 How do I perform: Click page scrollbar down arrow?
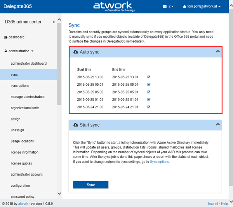click(x=231, y=202)
